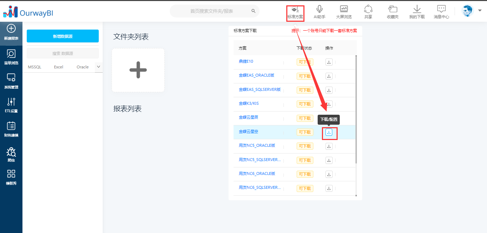Download the 用友NC5_SQLSERVER solution

(x=329, y=160)
